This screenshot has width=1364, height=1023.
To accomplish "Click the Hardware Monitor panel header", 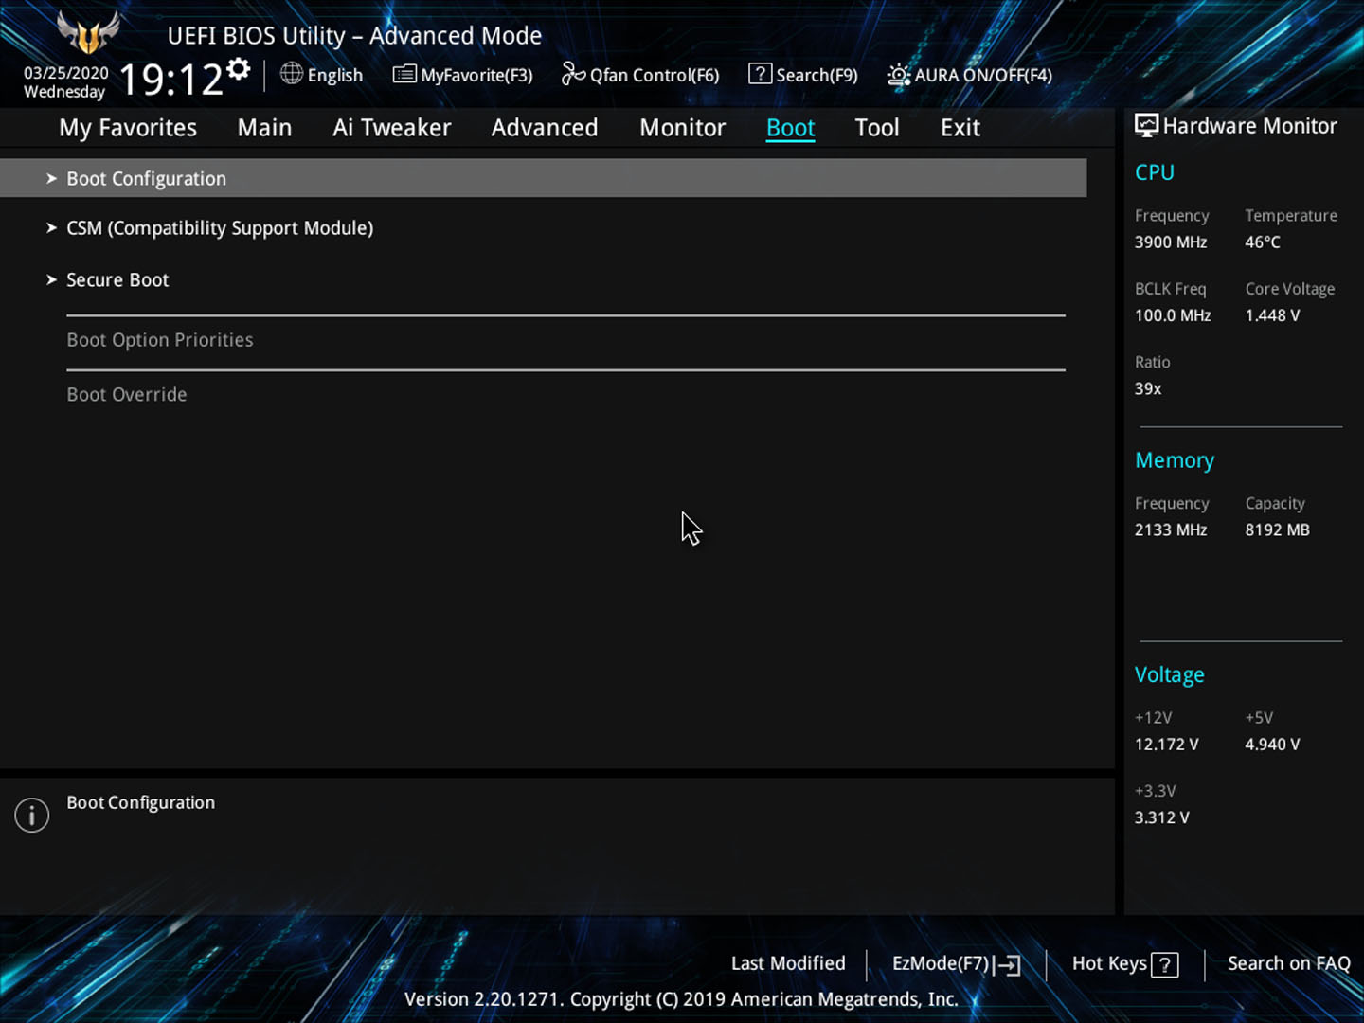I will pos(1236,126).
